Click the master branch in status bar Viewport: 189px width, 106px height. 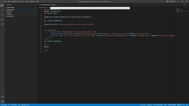pos(4,105)
